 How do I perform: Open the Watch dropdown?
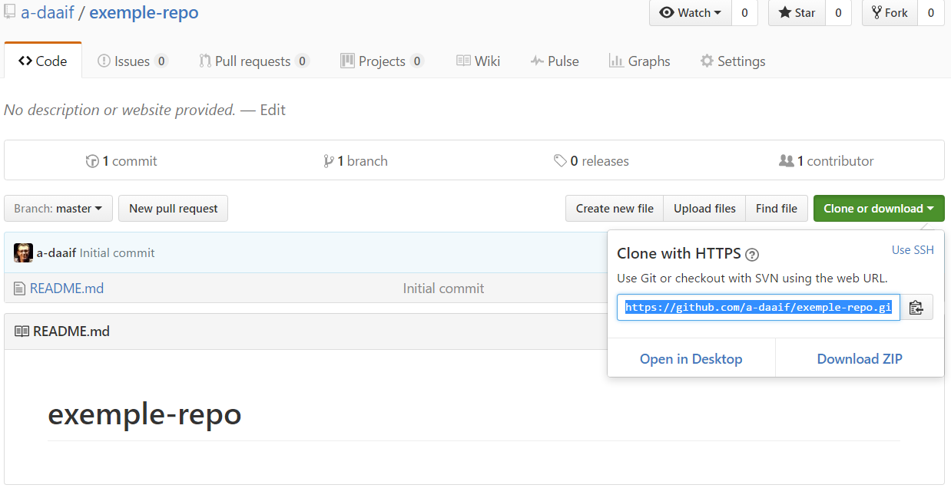click(x=691, y=13)
